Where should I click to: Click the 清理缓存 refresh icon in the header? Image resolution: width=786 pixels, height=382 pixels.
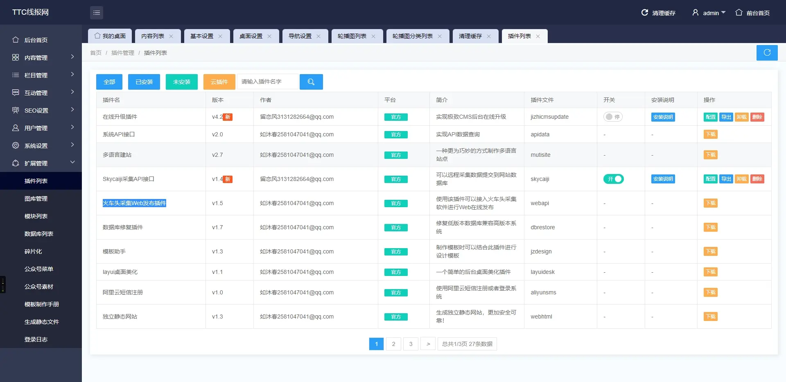pos(644,12)
